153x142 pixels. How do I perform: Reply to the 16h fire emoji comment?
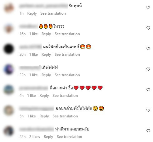point(46,34)
